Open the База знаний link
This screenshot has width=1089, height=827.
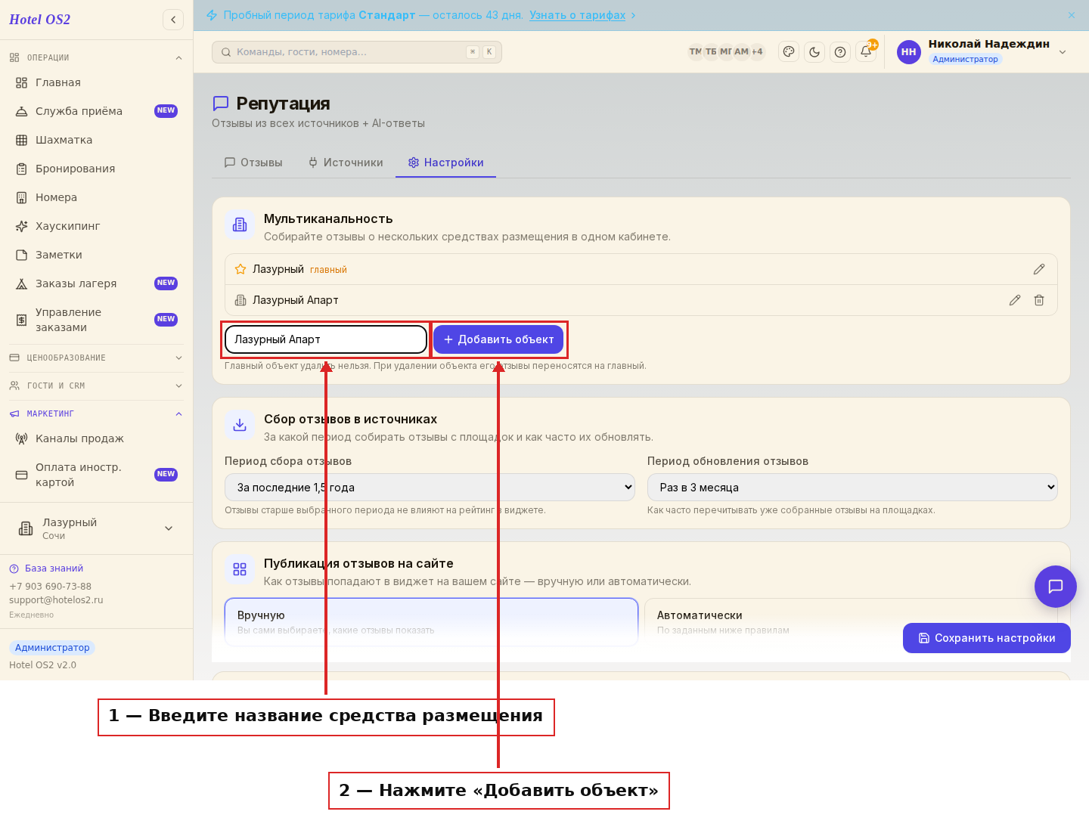coord(46,568)
